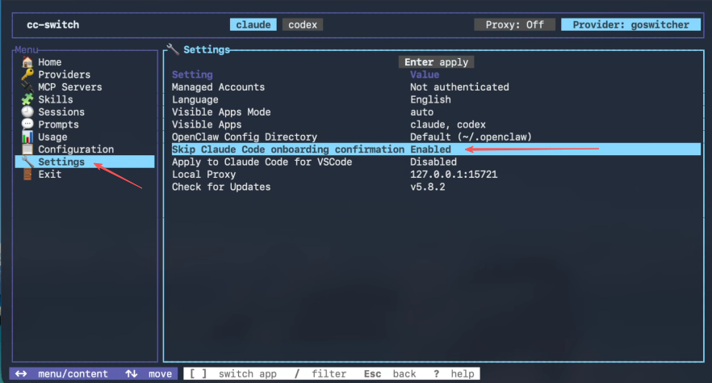Image resolution: width=712 pixels, height=383 pixels.
Task: Click the ? help hint
Action: pos(454,373)
